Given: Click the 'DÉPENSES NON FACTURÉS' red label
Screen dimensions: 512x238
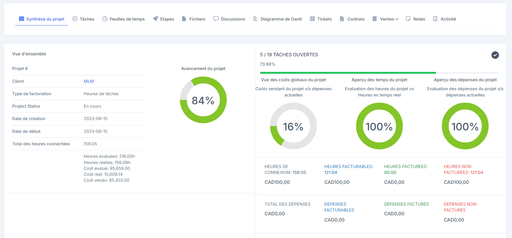Looking at the screenshot, I should pos(460,207).
